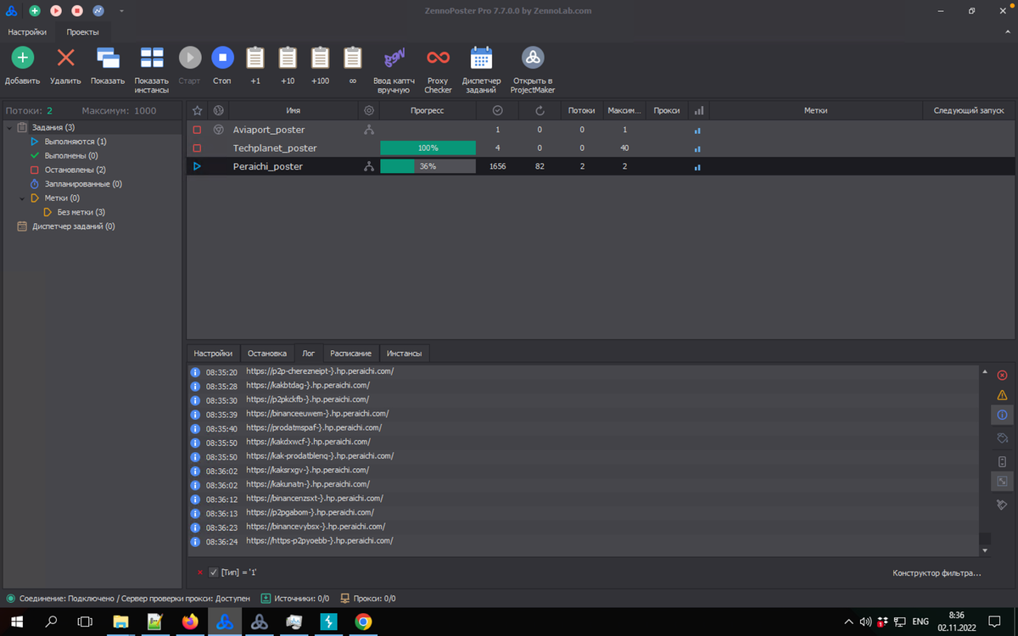Add one run with +1 clipboard icon

pyautogui.click(x=255, y=58)
